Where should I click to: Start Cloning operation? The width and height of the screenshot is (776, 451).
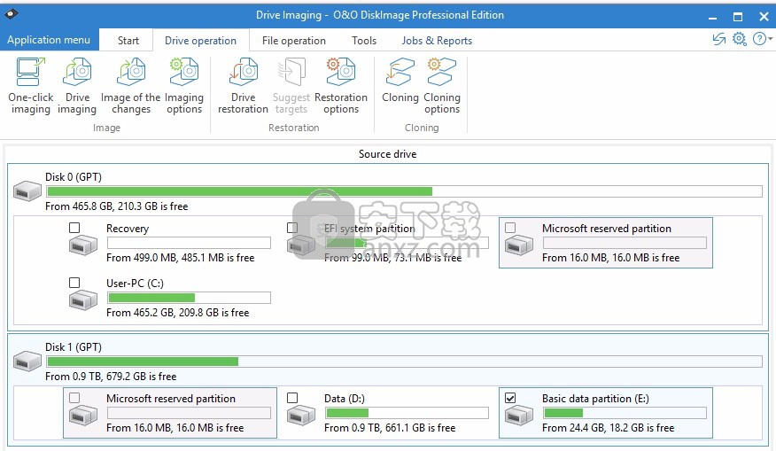point(400,82)
